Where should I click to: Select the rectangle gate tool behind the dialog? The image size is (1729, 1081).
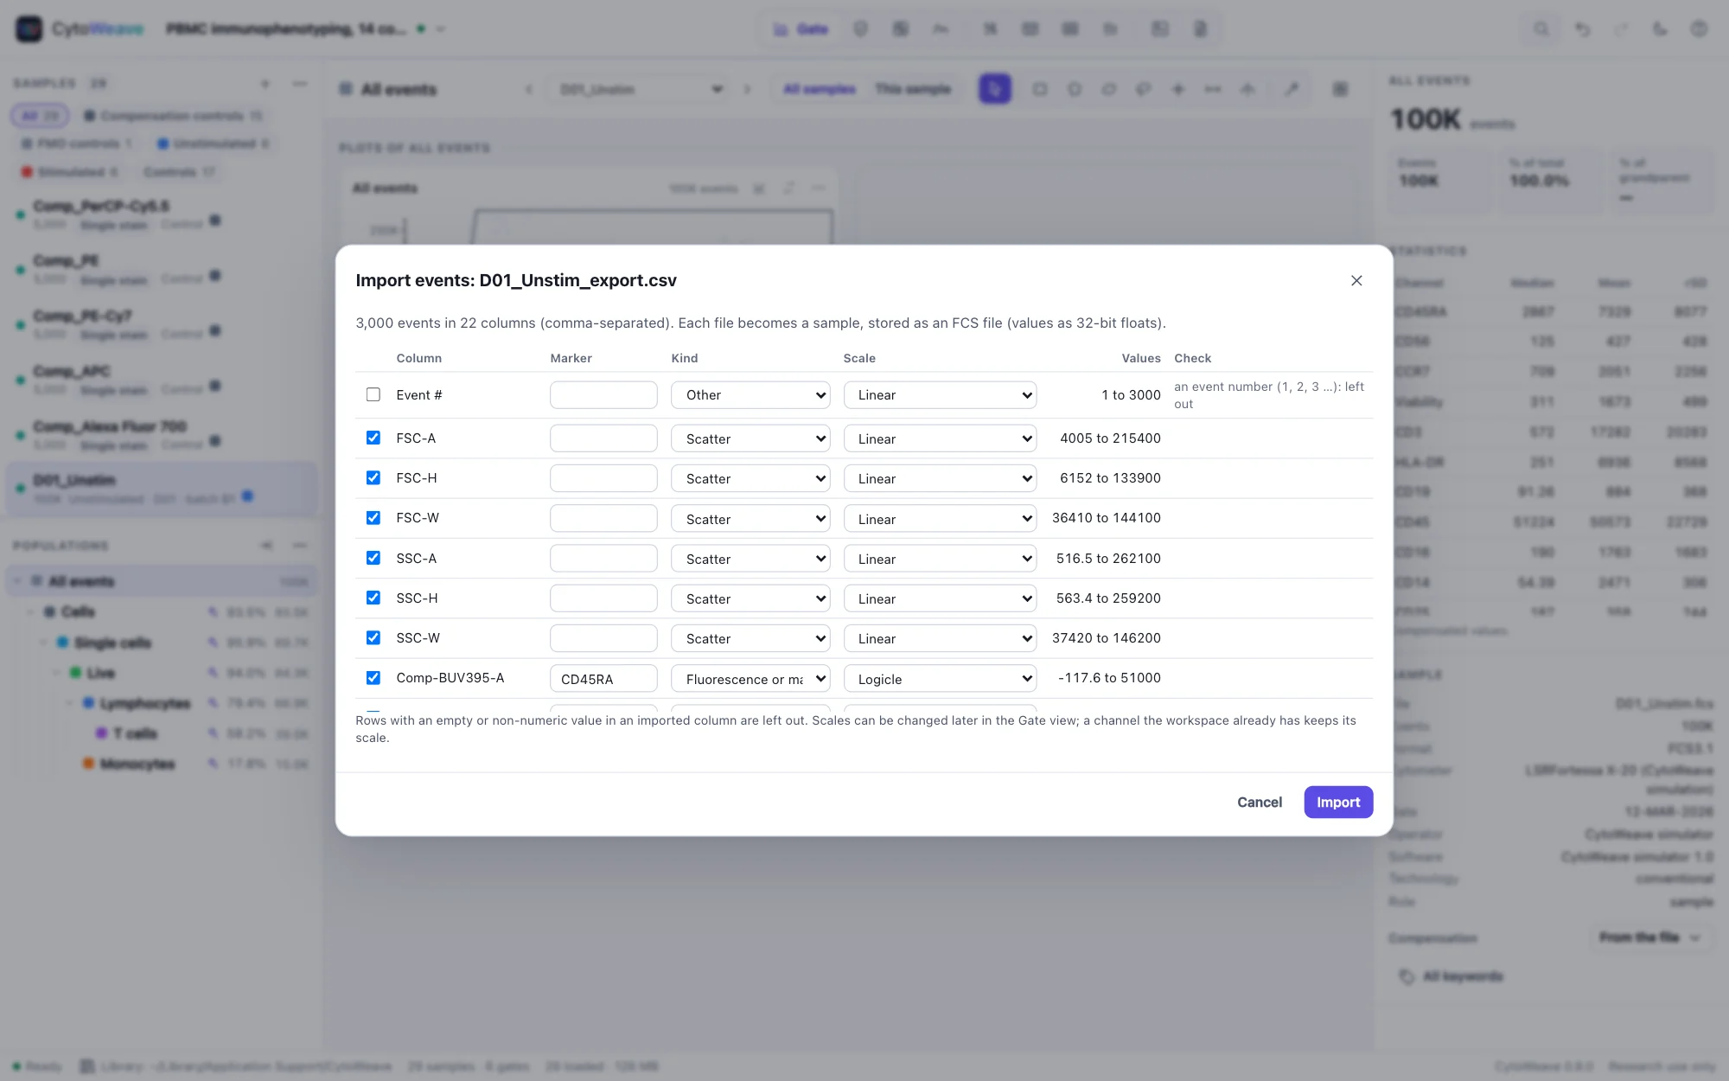click(1040, 89)
